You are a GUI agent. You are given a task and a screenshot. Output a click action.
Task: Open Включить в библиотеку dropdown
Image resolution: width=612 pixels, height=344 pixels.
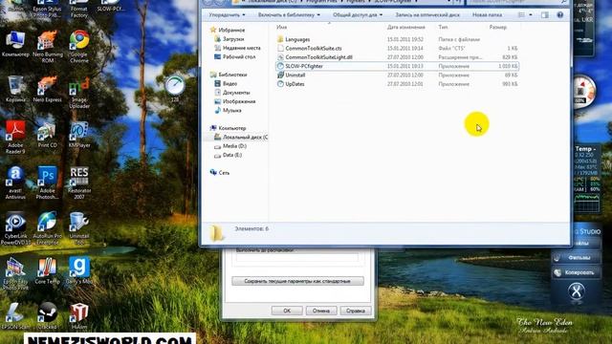click(x=289, y=15)
